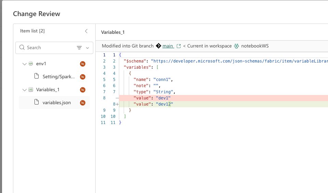Viewport: 328px width, 193px height.
Task: Open the Setting/Spark... file entry
Action: coord(58,77)
